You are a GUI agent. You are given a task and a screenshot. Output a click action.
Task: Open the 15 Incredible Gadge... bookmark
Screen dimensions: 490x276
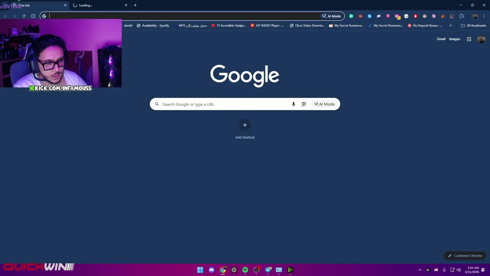[x=229, y=26]
